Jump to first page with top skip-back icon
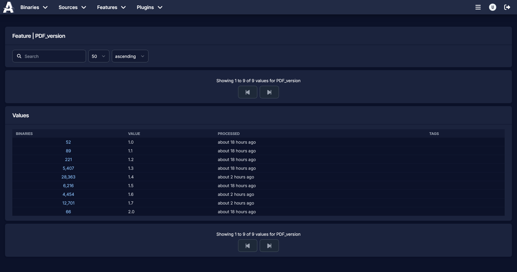 247,92
